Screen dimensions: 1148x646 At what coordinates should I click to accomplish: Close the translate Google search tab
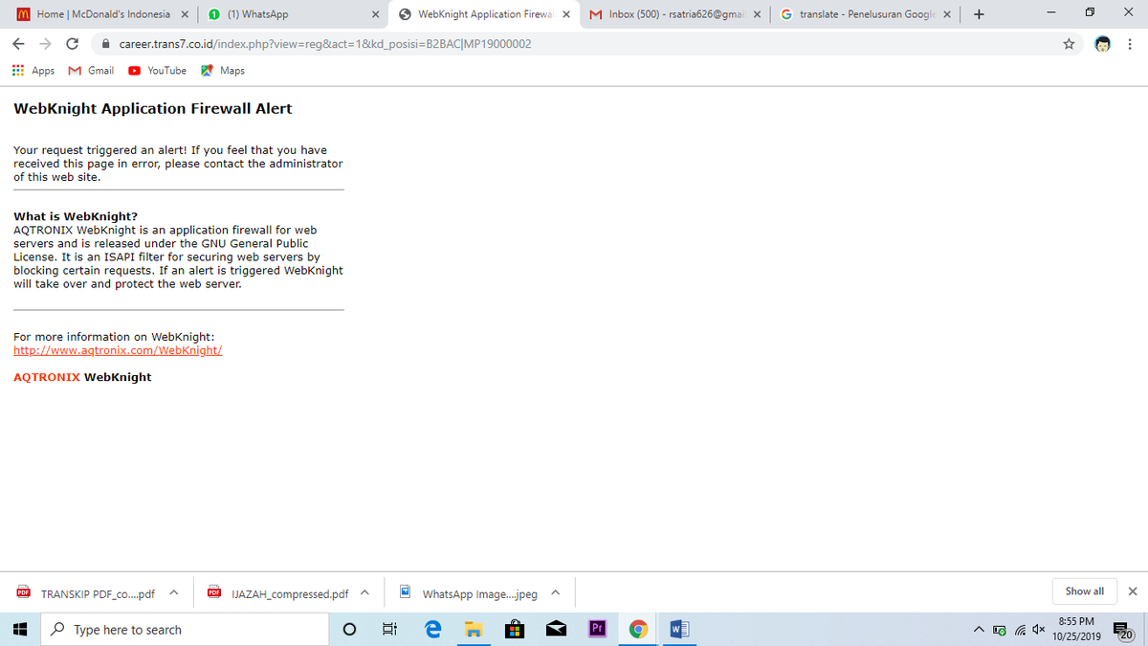947,14
